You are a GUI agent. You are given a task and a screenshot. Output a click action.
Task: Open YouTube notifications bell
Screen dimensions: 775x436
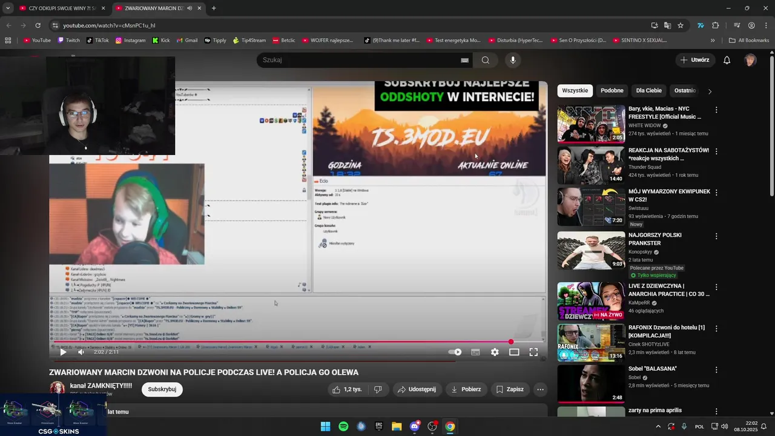click(727, 60)
